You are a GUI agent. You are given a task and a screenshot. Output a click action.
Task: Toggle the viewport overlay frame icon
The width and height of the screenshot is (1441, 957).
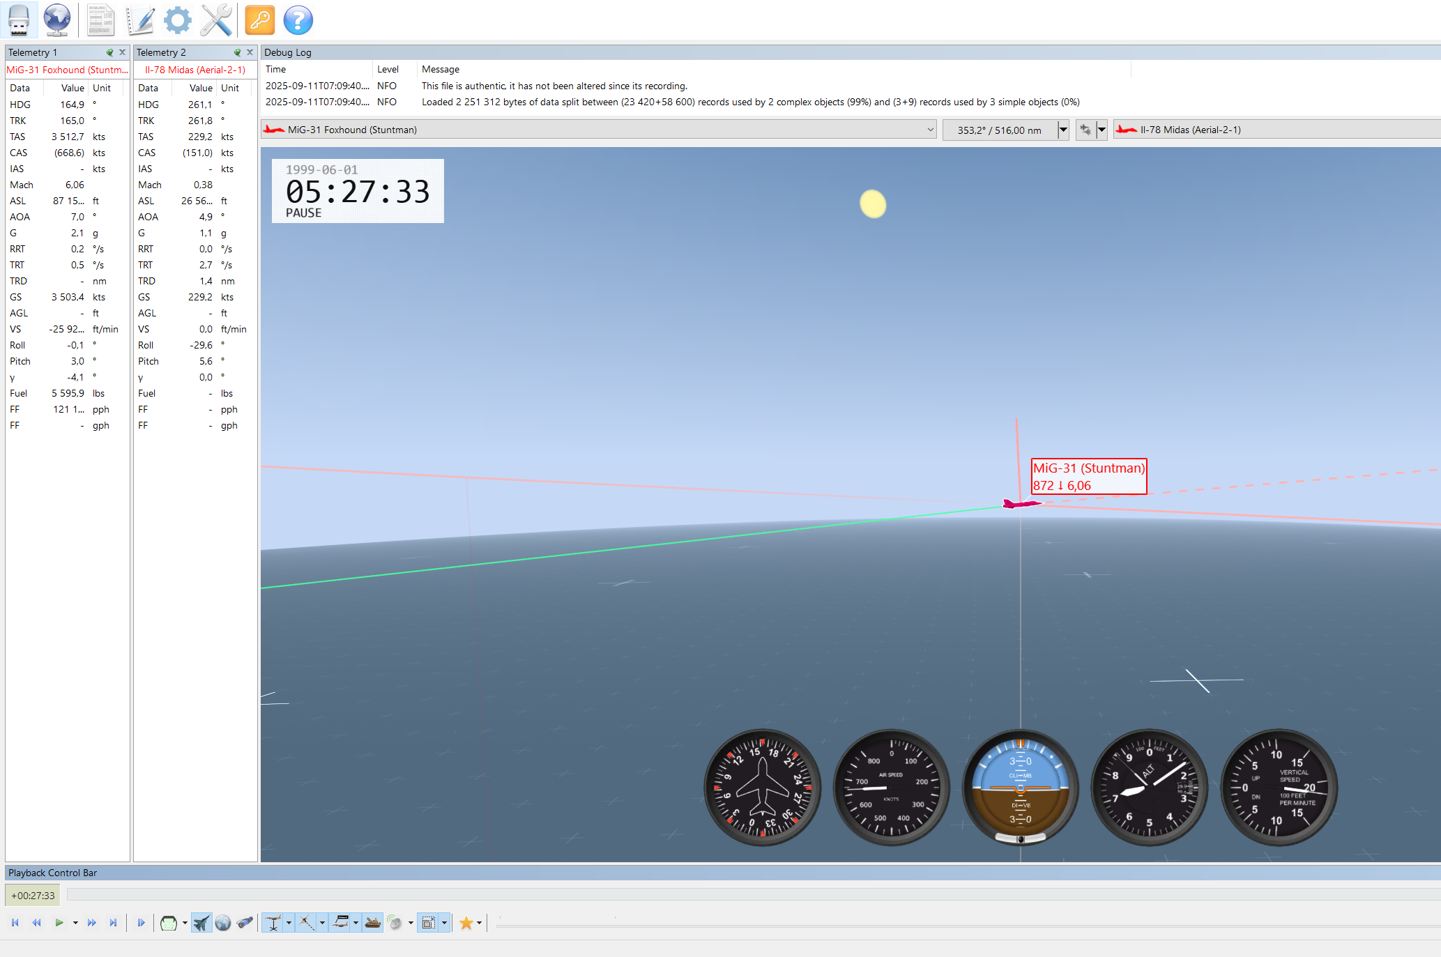428,923
